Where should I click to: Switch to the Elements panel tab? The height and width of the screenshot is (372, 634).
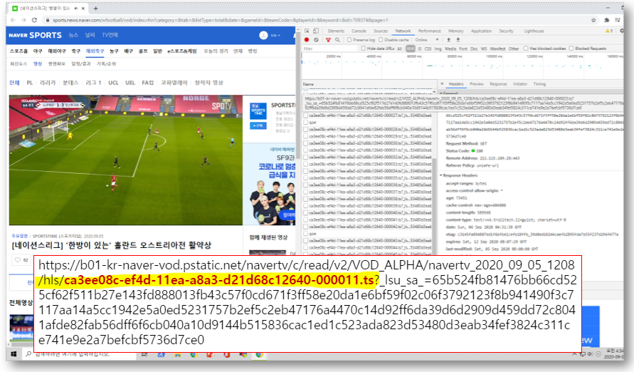click(336, 31)
